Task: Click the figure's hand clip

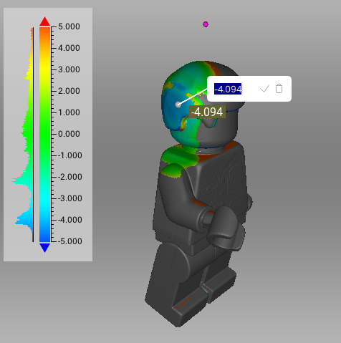Action: pos(224,228)
